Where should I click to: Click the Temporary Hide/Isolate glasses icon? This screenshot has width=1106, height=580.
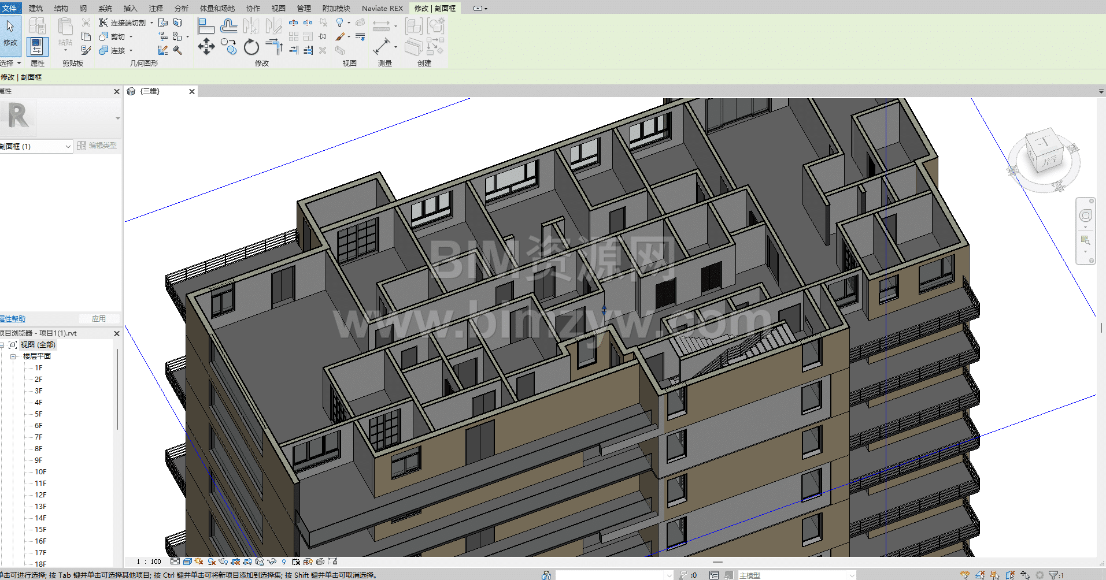tap(272, 562)
